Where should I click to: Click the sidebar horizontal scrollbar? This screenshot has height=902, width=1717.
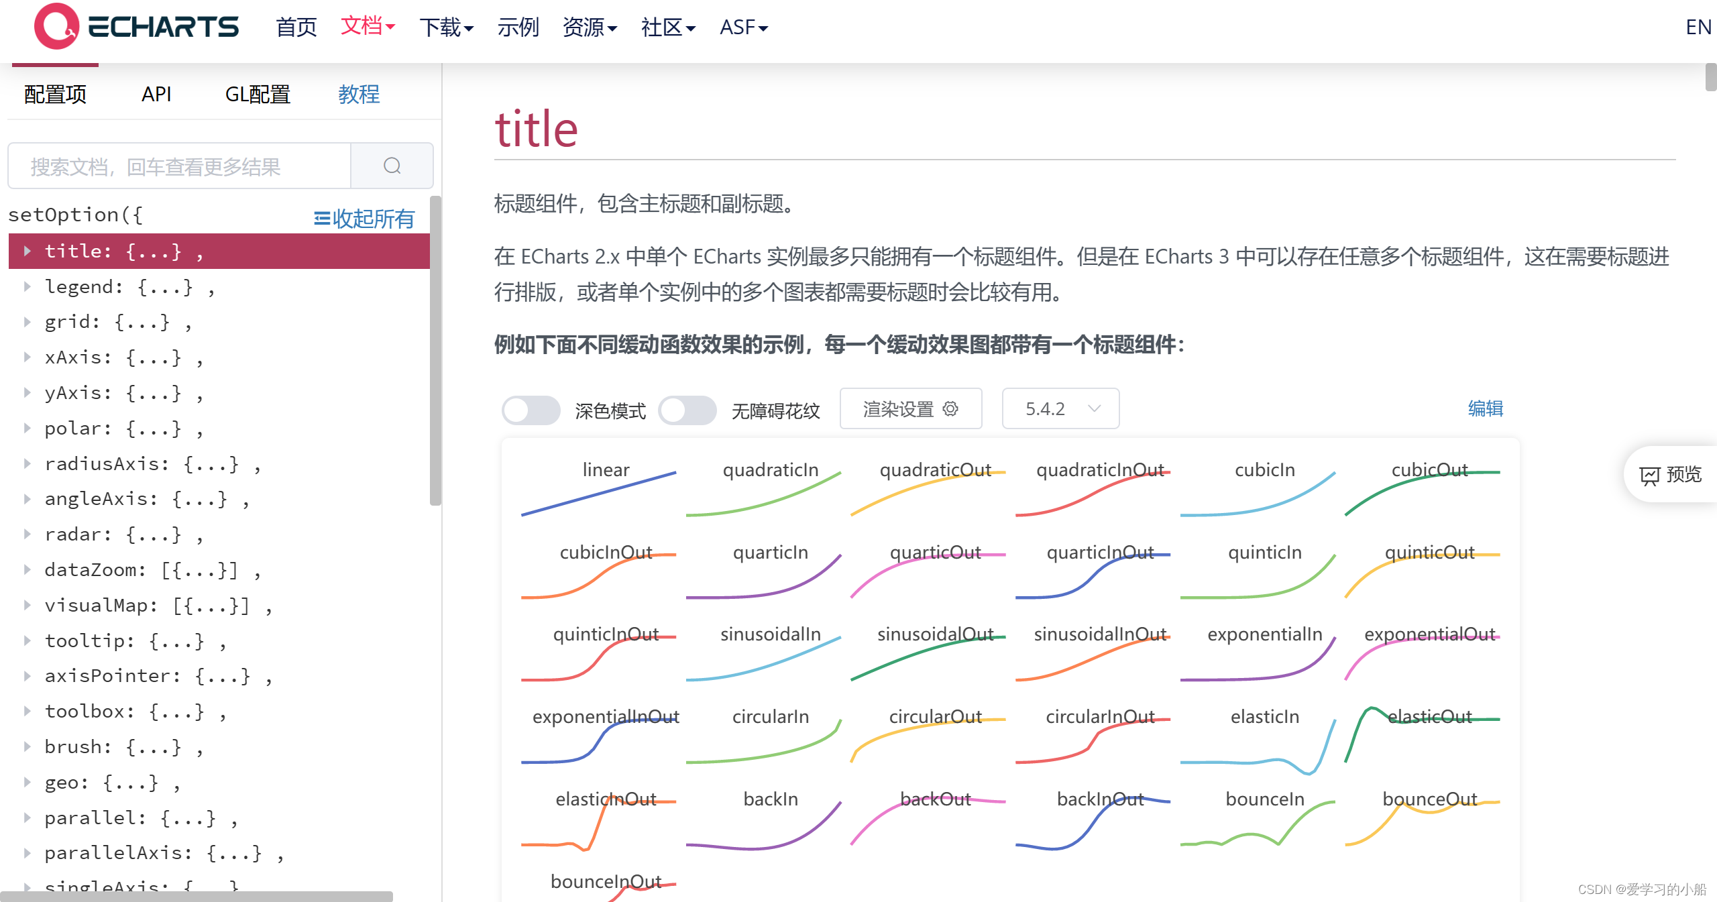tap(197, 896)
